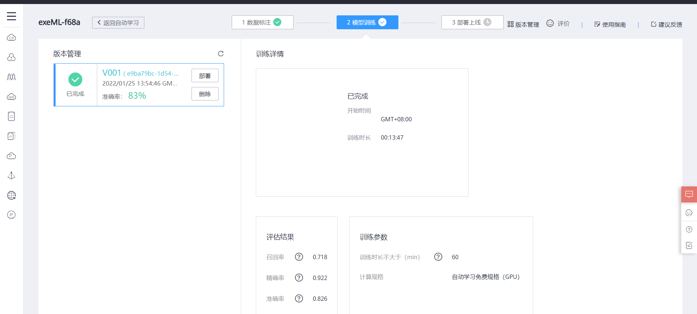
Task: Show help for 精确率 metric
Action: click(299, 278)
